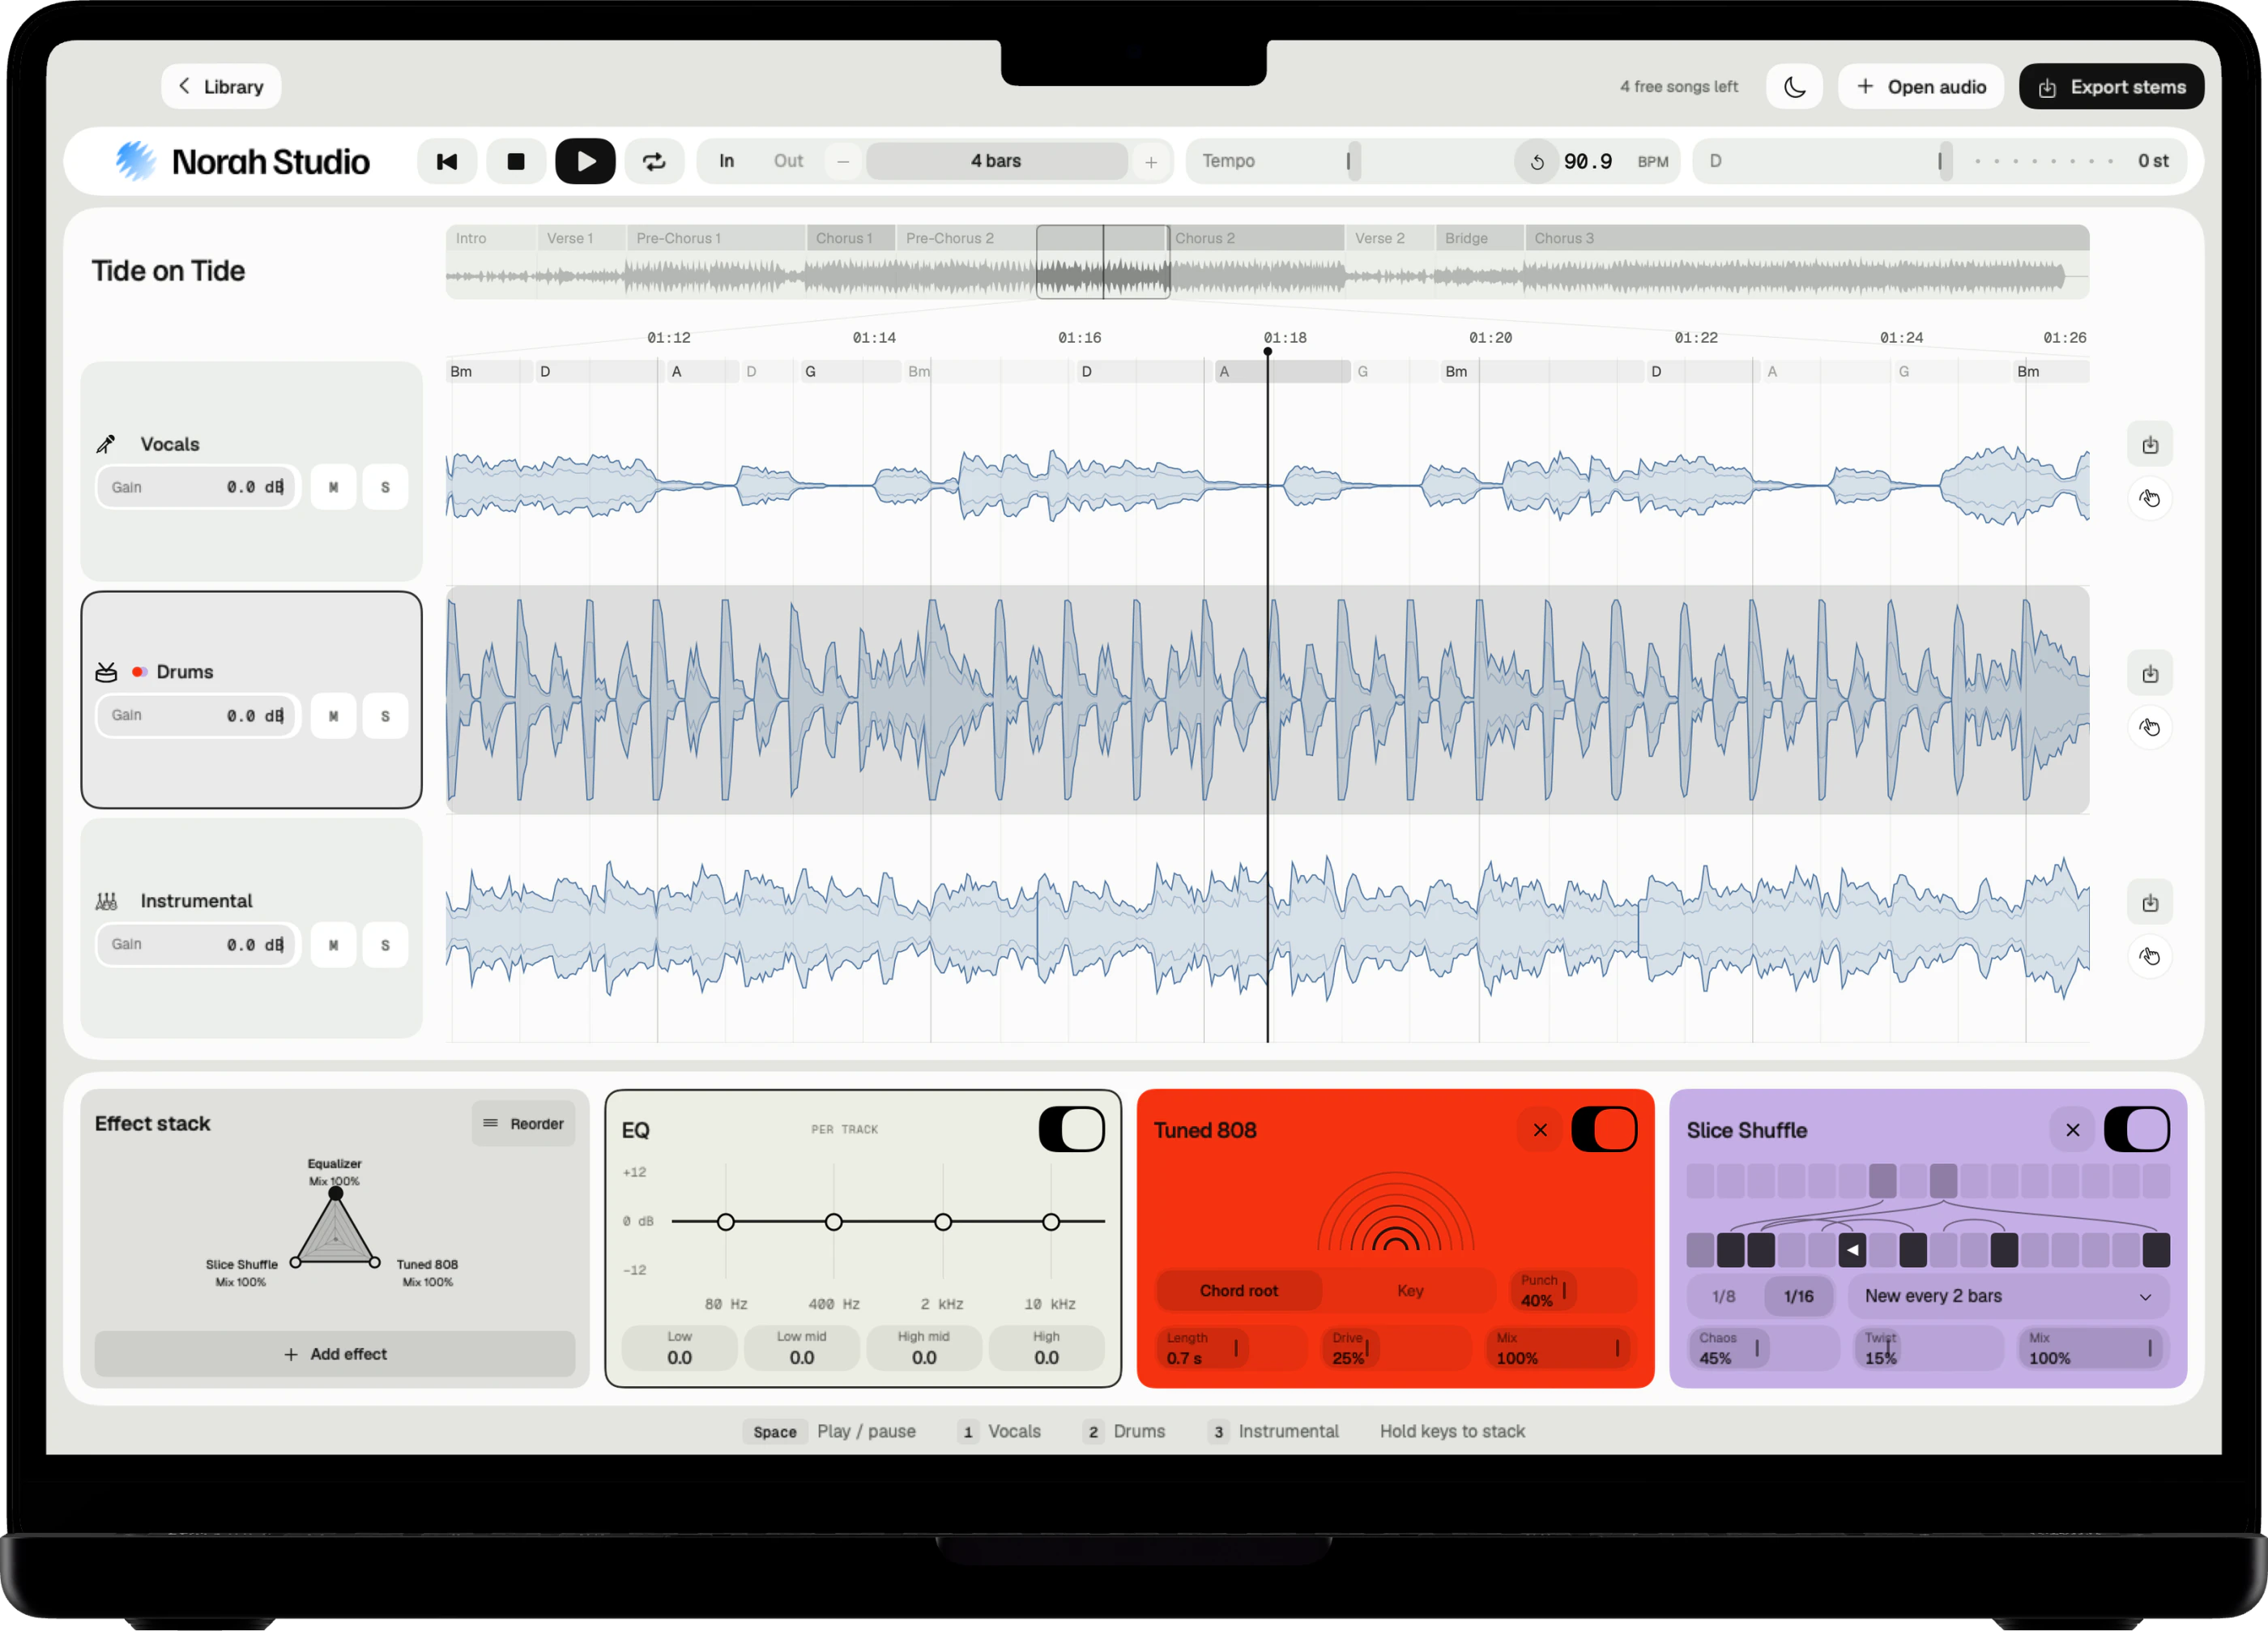Image resolution: width=2268 pixels, height=1631 pixels.
Task: Click Export stems button
Action: point(2112,87)
